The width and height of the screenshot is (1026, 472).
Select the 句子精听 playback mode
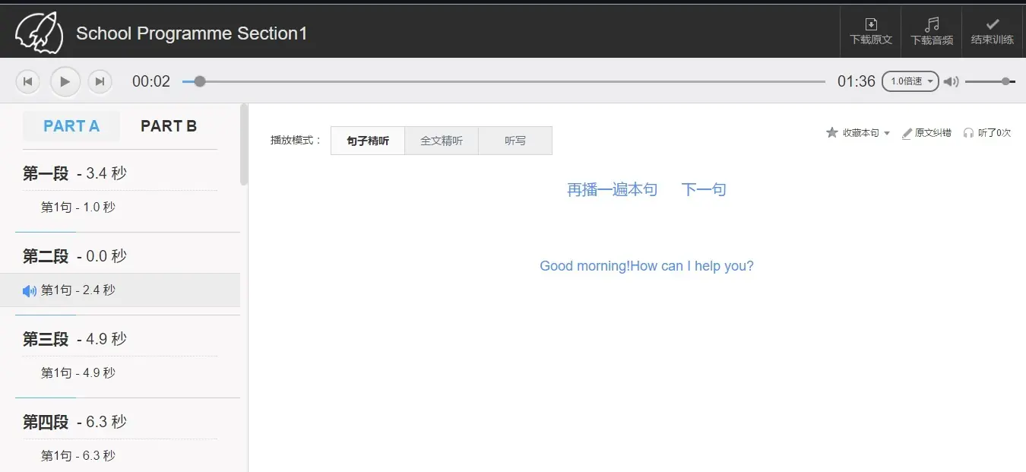(368, 141)
